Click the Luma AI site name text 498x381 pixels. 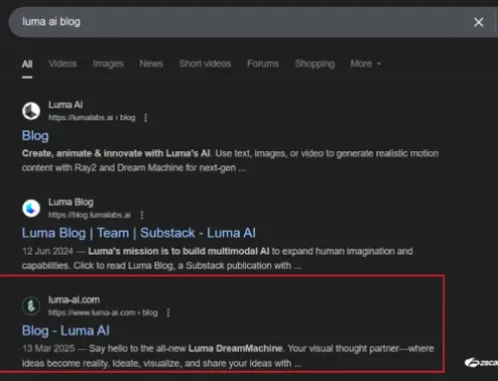(x=66, y=104)
